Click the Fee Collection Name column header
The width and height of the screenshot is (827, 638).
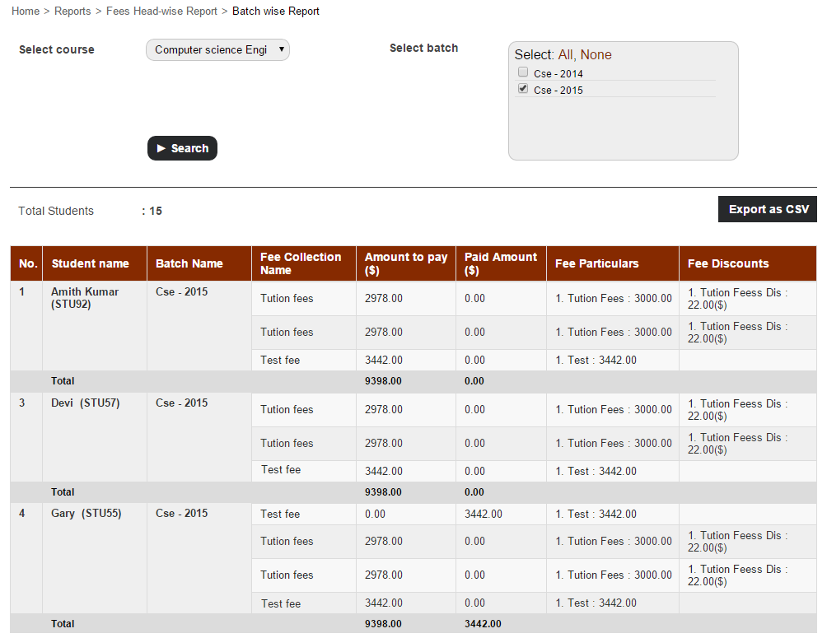pyautogui.click(x=301, y=263)
